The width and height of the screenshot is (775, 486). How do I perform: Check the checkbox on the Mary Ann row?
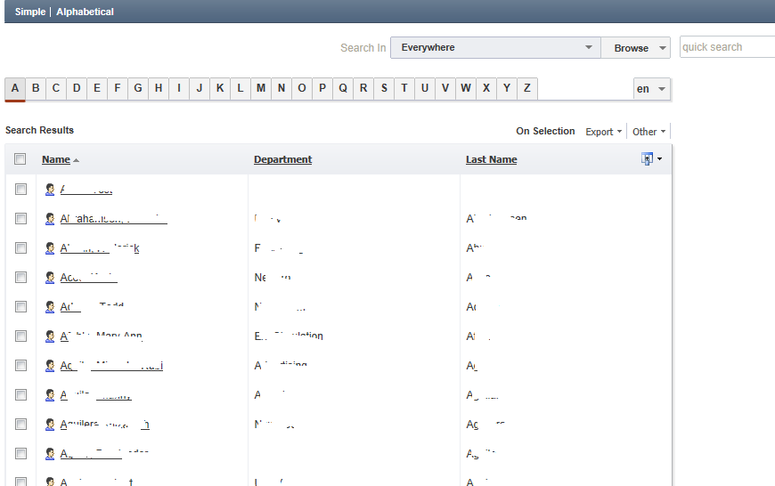[x=20, y=336]
